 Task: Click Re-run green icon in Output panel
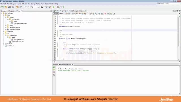click(x=54, y=67)
